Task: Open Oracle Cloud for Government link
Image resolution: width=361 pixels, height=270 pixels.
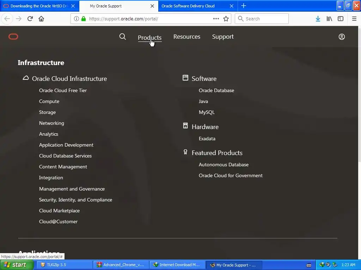Action: click(231, 176)
